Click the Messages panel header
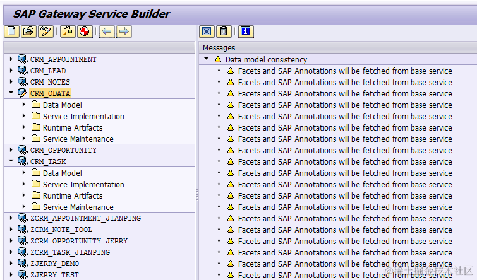 (x=337, y=48)
